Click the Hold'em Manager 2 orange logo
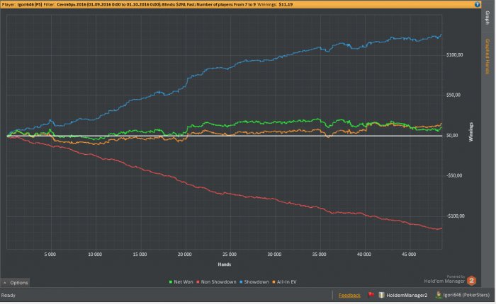This screenshot has height=304, width=496. coord(471,281)
